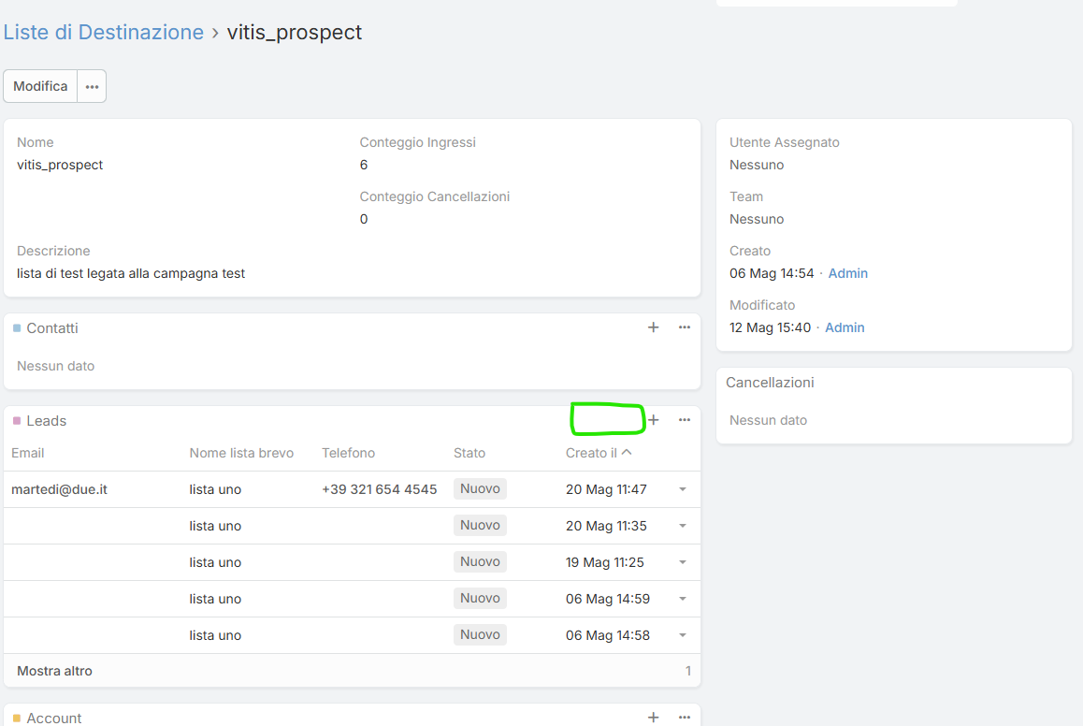This screenshot has height=726, width=1083.
Task: Click Mostra altro to load more leads
Action: point(54,671)
